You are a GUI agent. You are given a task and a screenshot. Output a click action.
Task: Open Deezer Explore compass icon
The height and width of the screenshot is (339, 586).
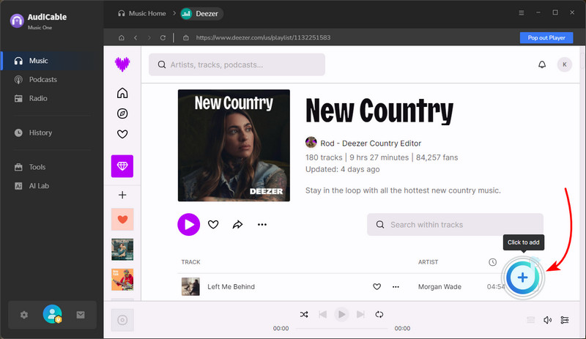[122, 113]
